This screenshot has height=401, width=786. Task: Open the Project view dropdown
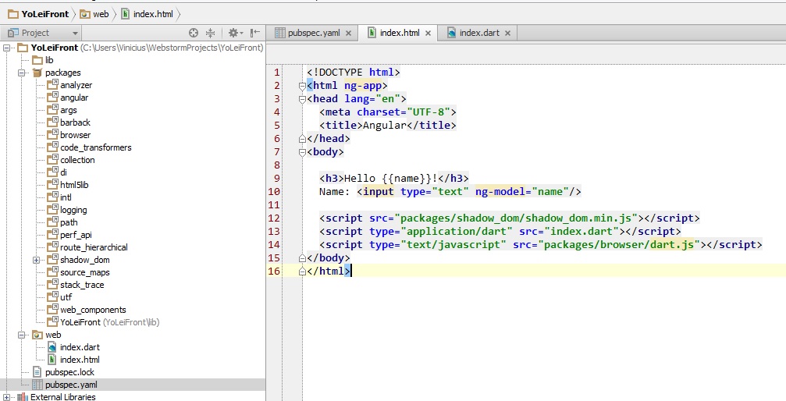(75, 33)
